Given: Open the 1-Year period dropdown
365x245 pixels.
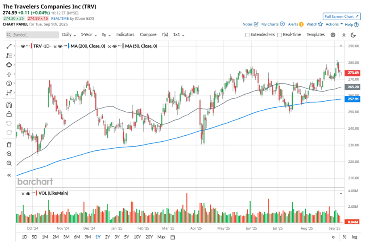Looking at the screenshot, I should (89, 35).
